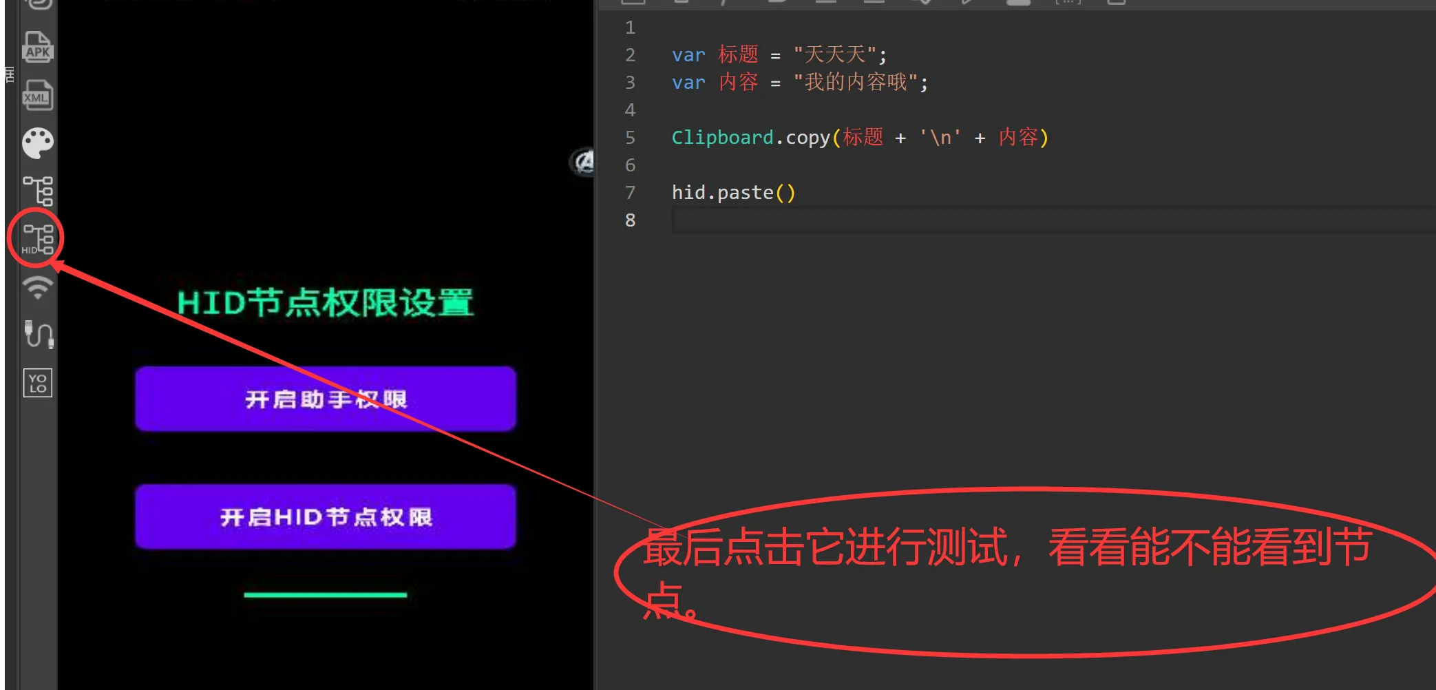Open the WiFi connection icon
Viewport: 1436px width, 690px height.
[x=38, y=286]
